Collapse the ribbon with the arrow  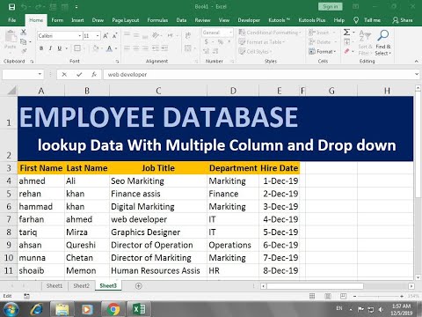(x=417, y=62)
